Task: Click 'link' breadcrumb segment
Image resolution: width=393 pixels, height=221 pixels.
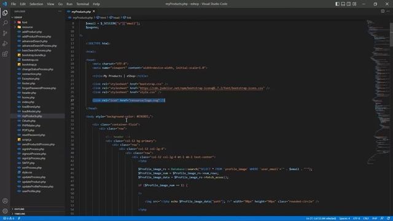Action: (129, 18)
